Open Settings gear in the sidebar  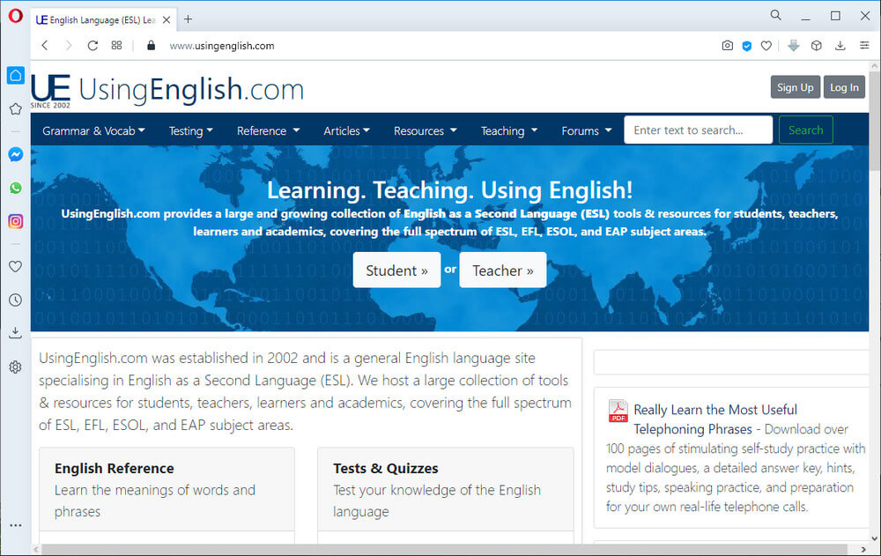pyautogui.click(x=16, y=367)
